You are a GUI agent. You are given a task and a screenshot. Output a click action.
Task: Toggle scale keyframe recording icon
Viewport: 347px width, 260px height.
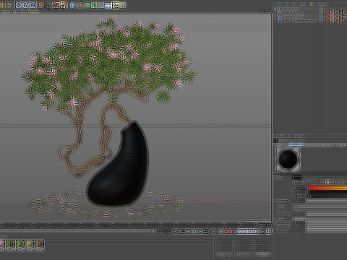[245, 231]
